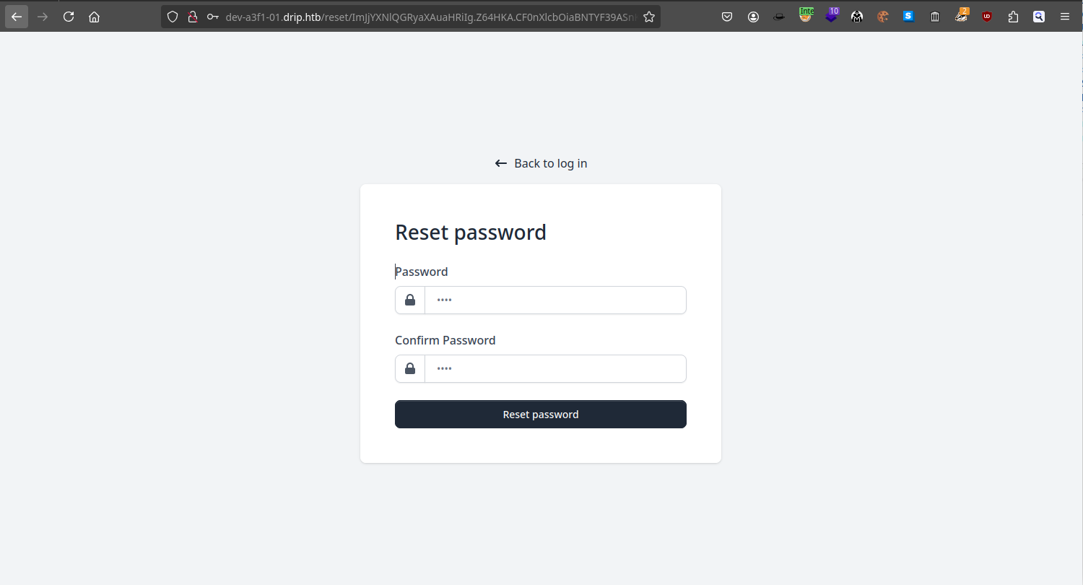Open the Firefox account icon
Viewport: 1083px width, 585px height.
[x=753, y=17]
